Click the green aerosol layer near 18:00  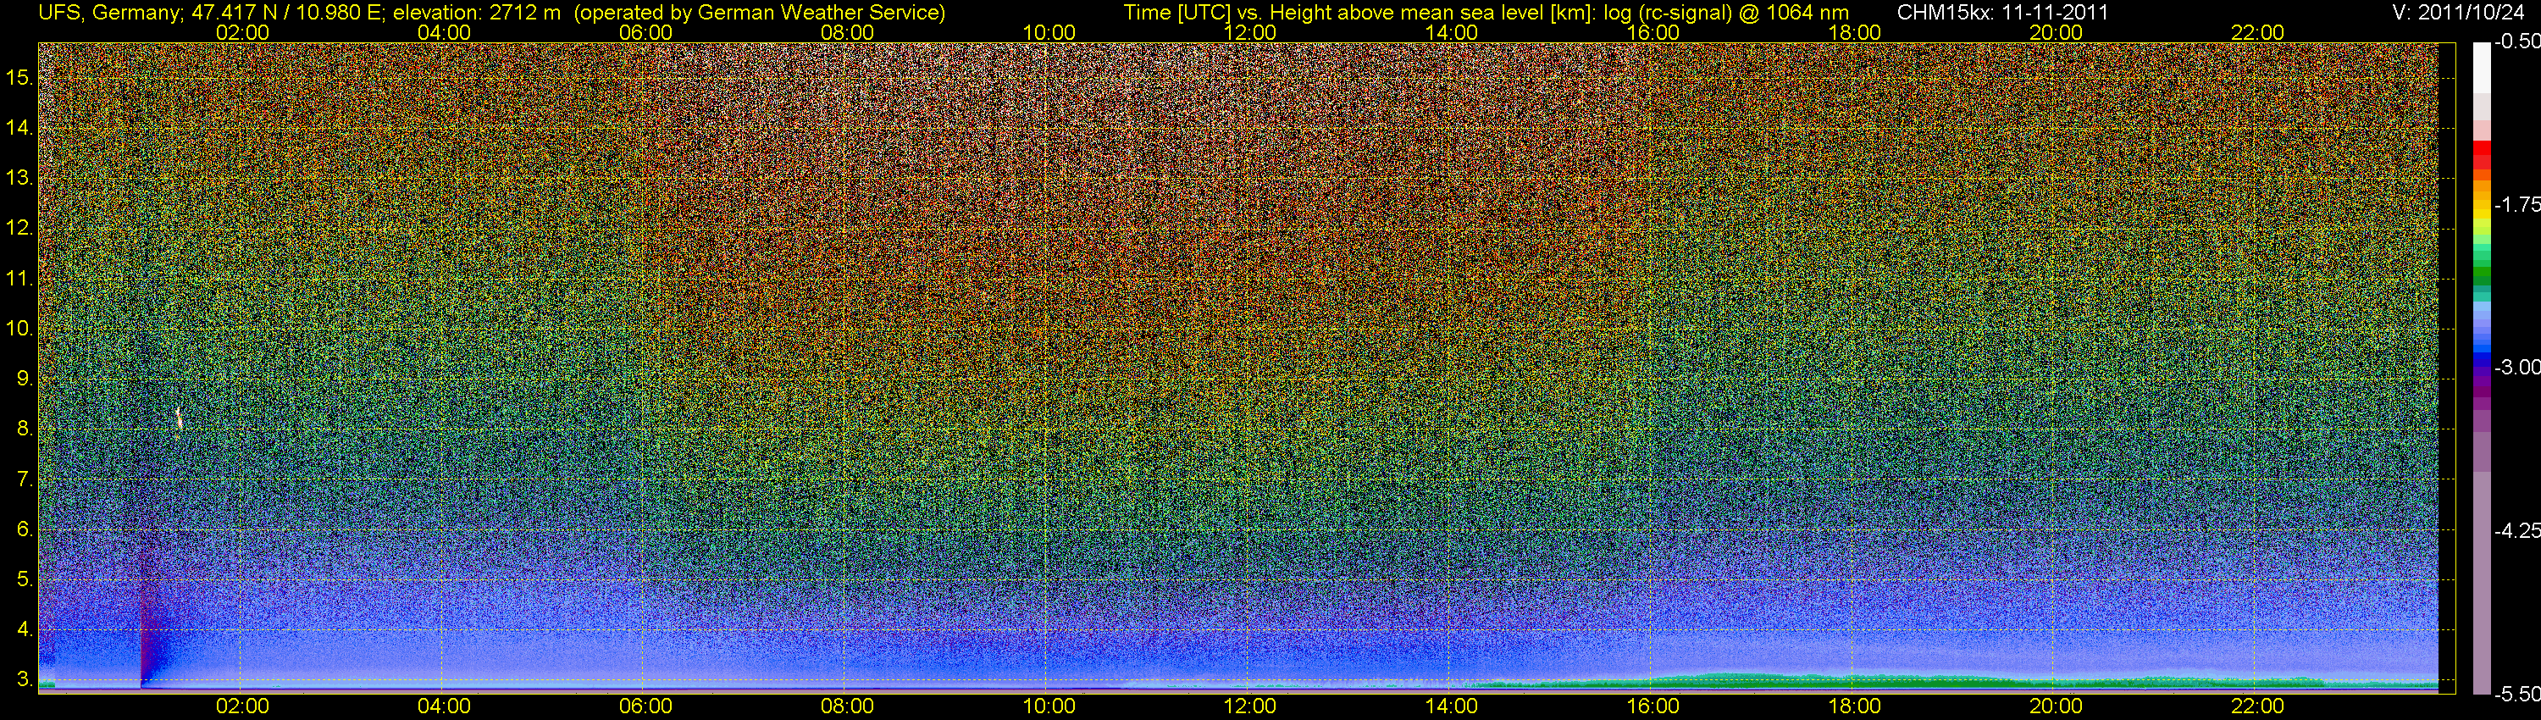point(1854,679)
